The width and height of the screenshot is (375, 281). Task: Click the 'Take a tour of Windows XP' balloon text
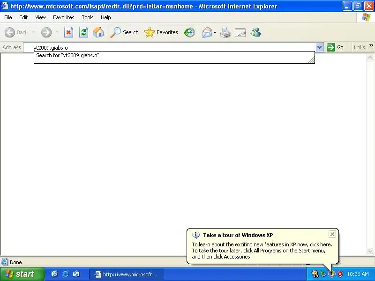(x=238, y=235)
